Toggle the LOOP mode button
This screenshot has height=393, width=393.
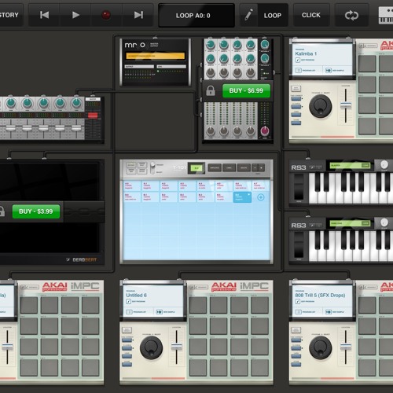273,16
